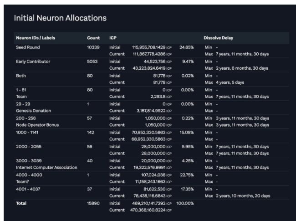Click current value 2,293.8 ICP

coord(161,97)
